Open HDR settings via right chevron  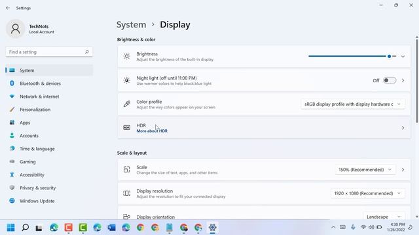(x=403, y=128)
